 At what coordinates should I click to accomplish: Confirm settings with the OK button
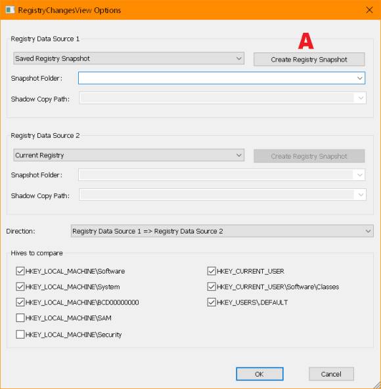[259, 374]
